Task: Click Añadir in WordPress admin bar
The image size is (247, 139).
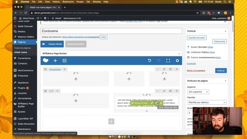Action: click(56, 18)
